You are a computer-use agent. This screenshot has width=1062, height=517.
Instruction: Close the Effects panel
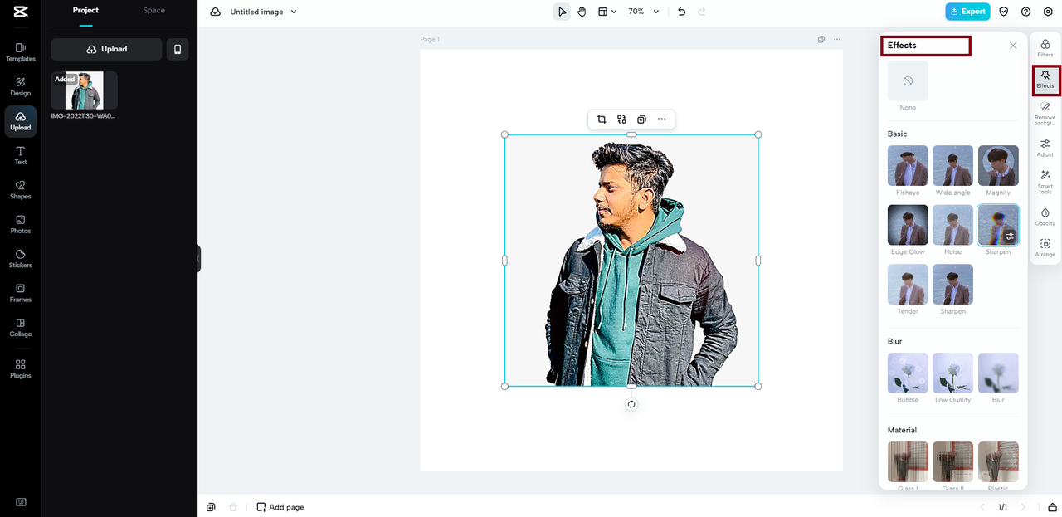pos(1012,46)
